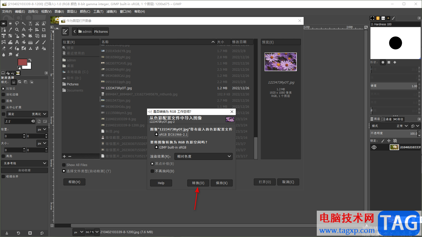The image size is (422, 237).
Task: Open the Filters menu
Action: click(x=111, y=12)
